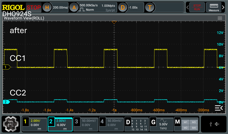Screen dimensions: 228x134
Task: Click channel 2 -6.00V offset value
Action: coord(61,125)
